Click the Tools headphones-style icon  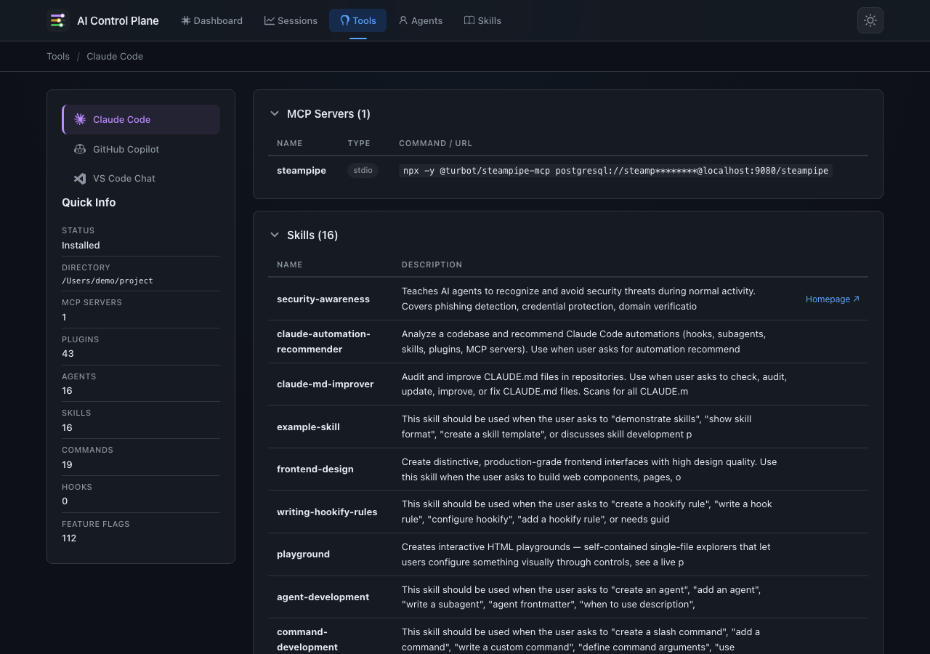pyautogui.click(x=345, y=20)
